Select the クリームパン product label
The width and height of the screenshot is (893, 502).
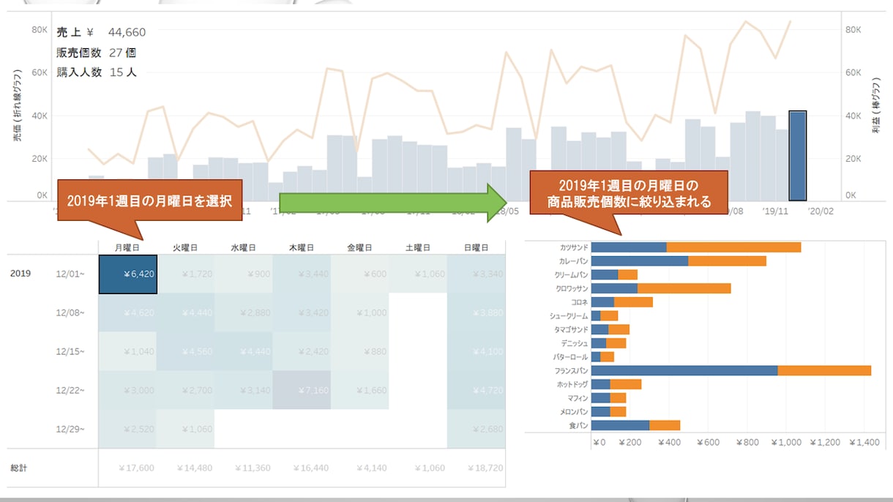tap(571, 274)
